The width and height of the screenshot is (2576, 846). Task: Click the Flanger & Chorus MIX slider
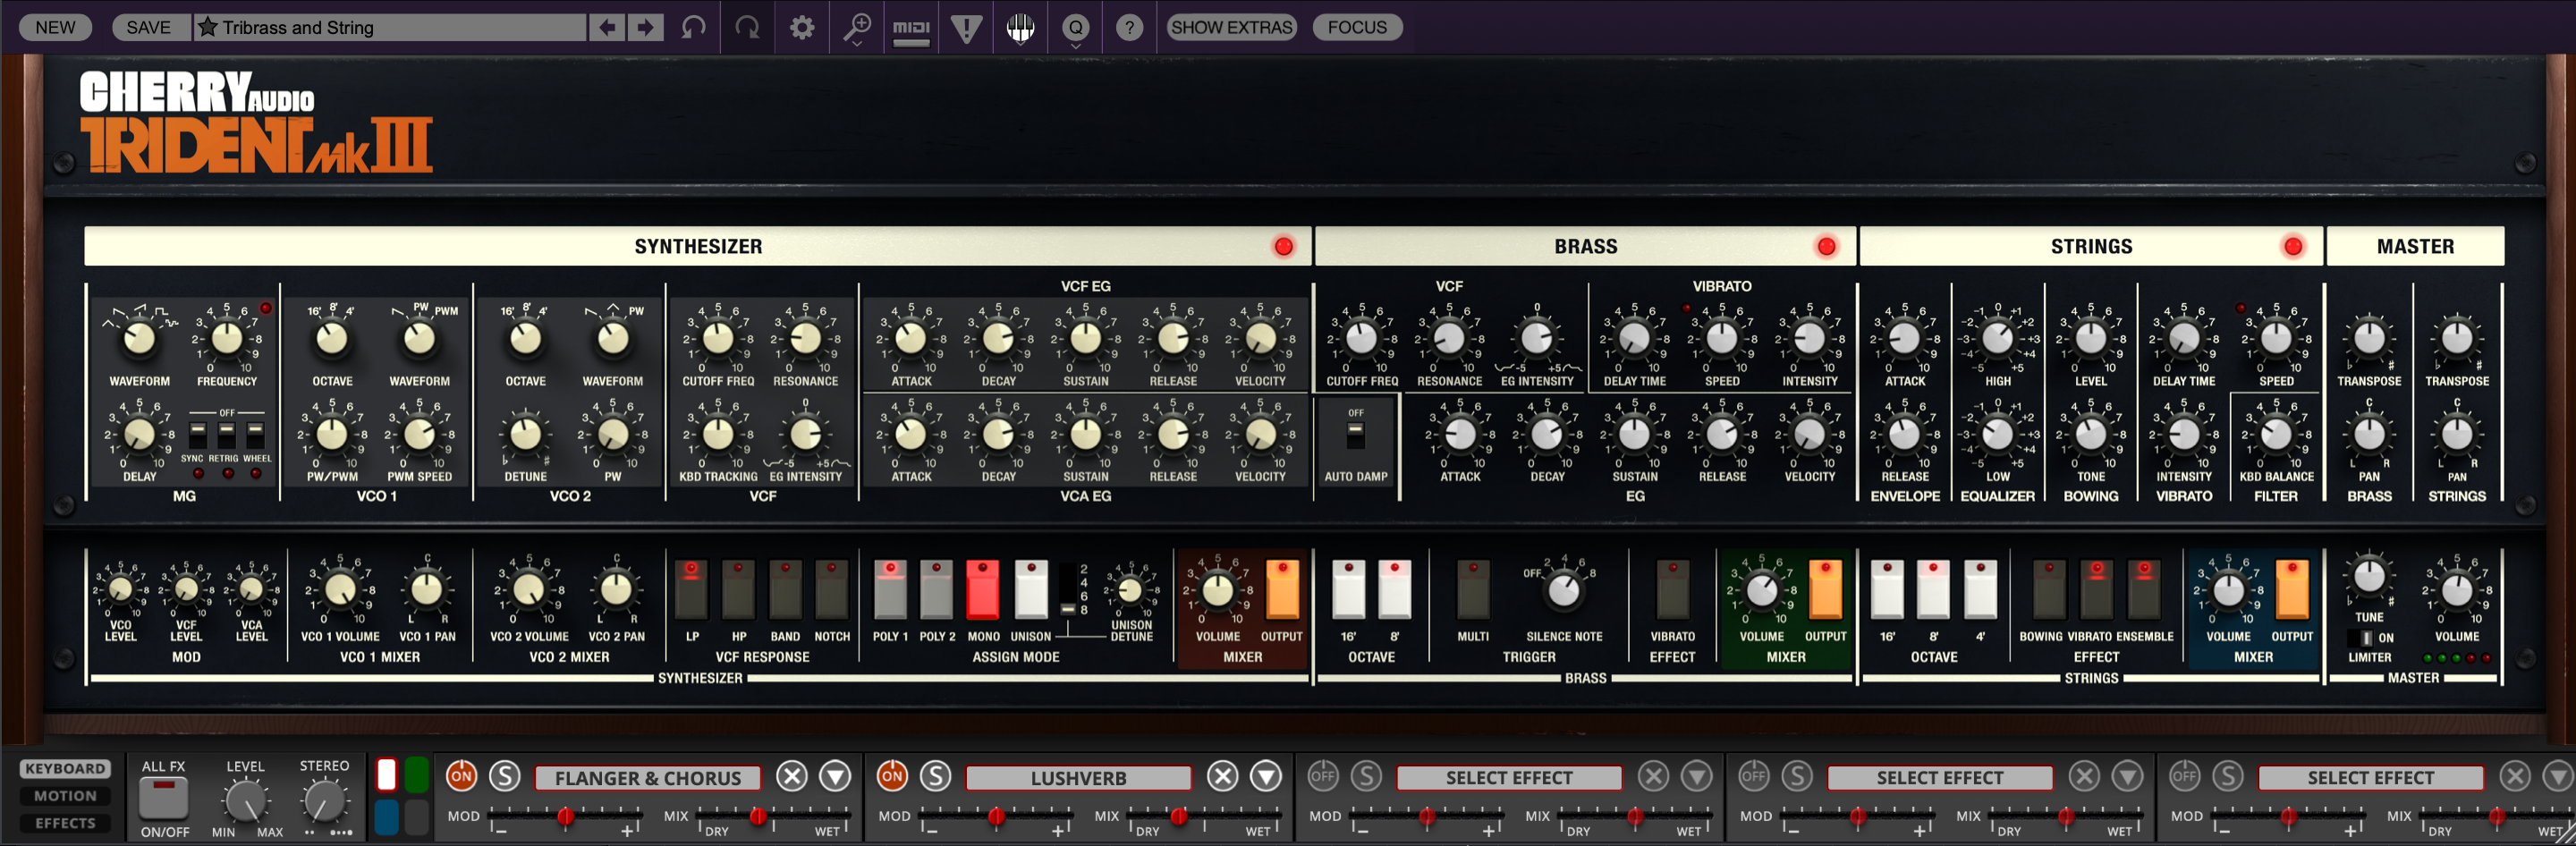click(758, 817)
